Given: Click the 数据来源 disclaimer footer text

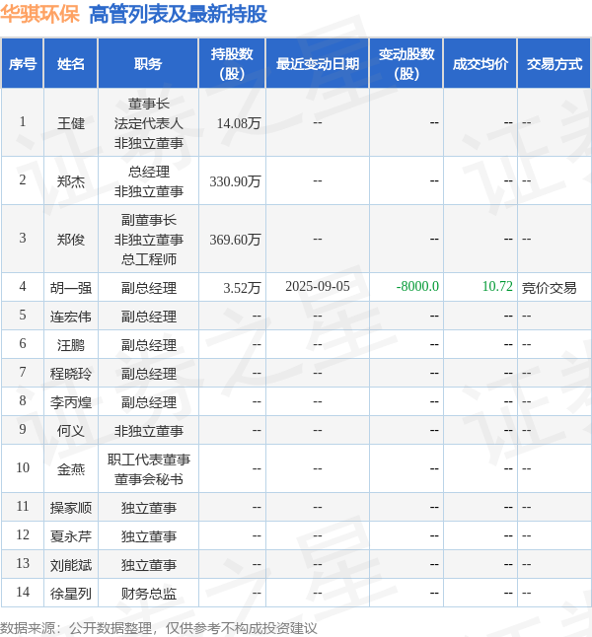Looking at the screenshot, I should tap(158, 628).
